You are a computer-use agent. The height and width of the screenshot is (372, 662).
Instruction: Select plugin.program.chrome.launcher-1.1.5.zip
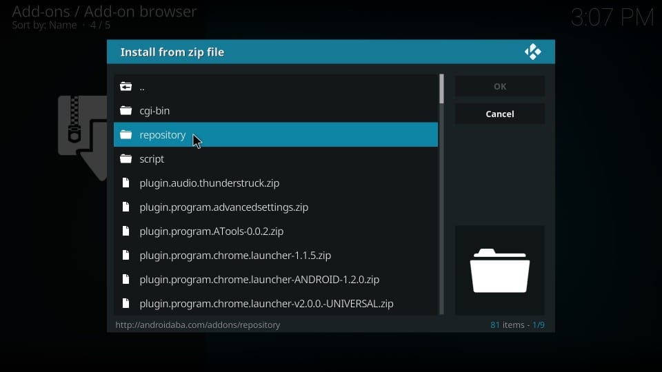pos(276,255)
